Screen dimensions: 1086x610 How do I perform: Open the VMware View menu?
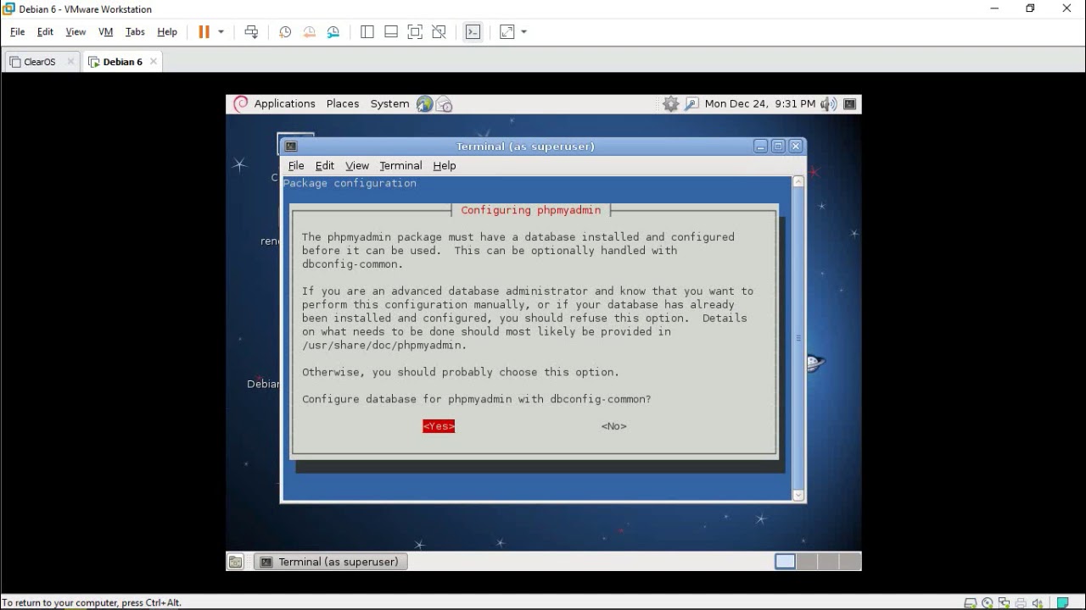(76, 32)
